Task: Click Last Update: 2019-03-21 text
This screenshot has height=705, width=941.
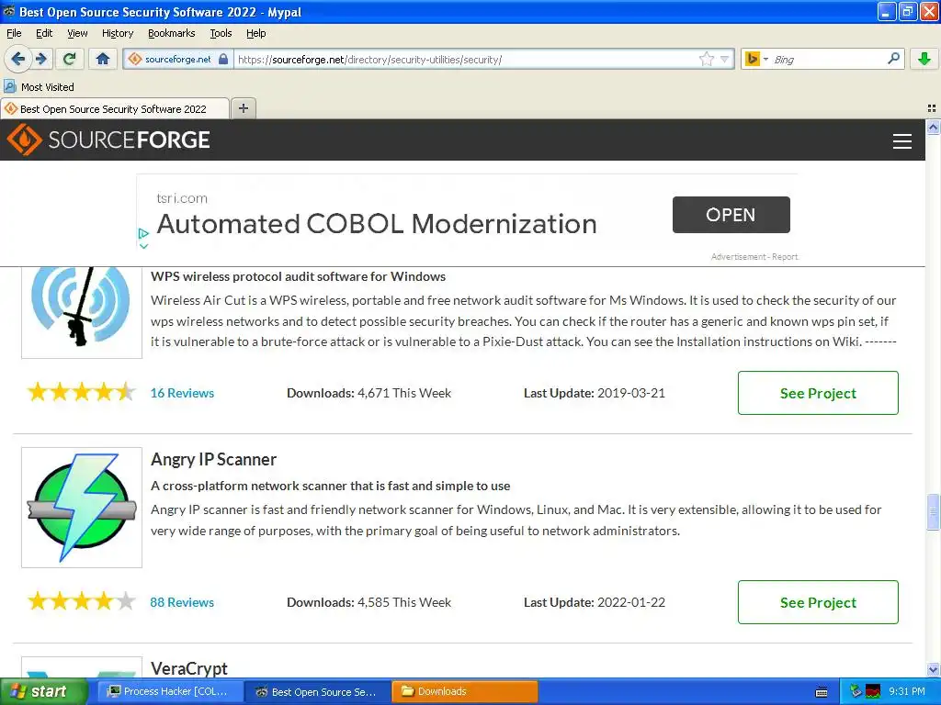Action: pos(595,393)
